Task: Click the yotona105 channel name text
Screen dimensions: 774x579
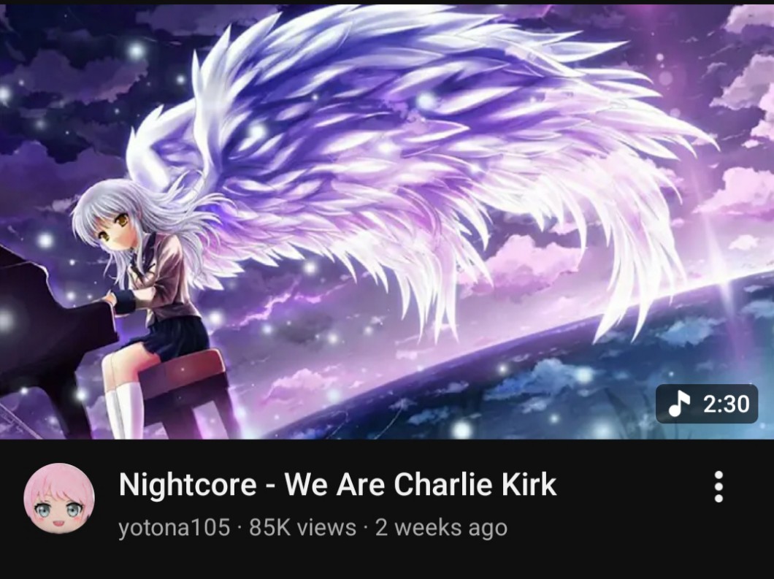Action: pyautogui.click(x=175, y=527)
